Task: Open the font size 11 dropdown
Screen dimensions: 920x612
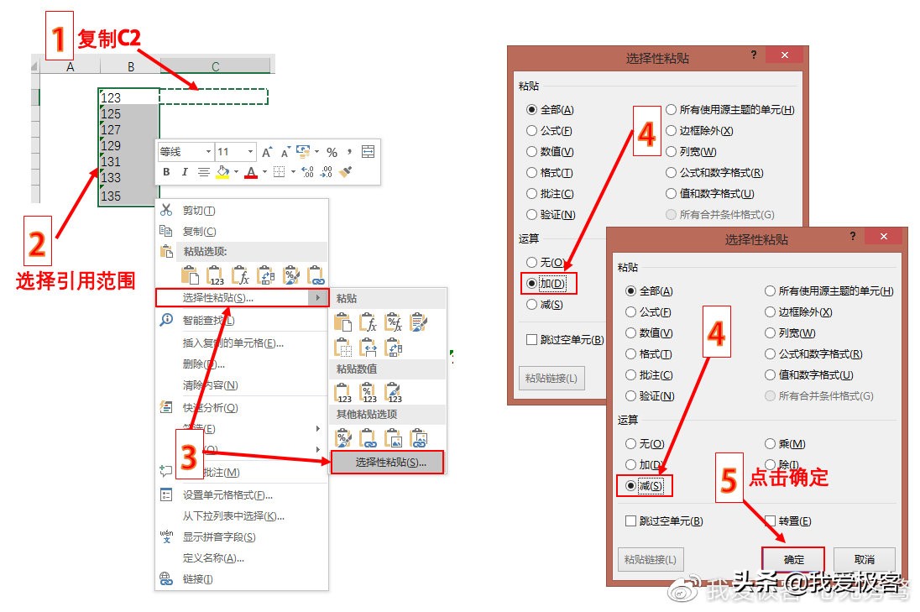Action: point(251,152)
